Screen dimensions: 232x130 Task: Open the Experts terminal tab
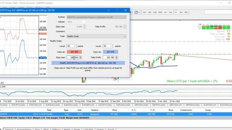pyautogui.click(x=100, y=129)
